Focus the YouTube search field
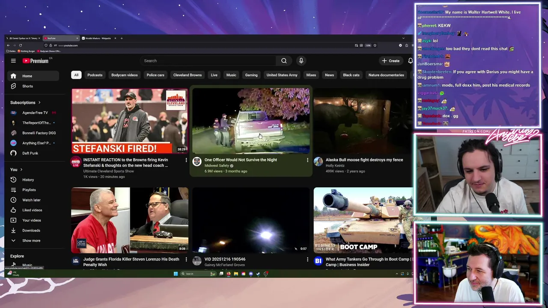The width and height of the screenshot is (548, 308). 209,61
